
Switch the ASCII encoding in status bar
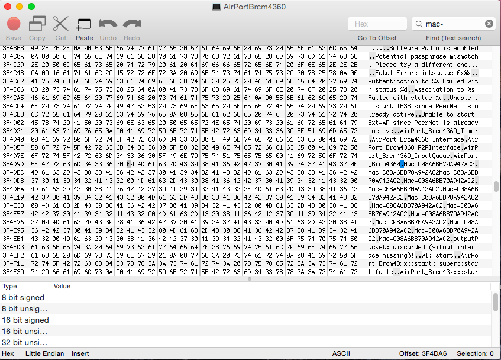[x=341, y=353]
